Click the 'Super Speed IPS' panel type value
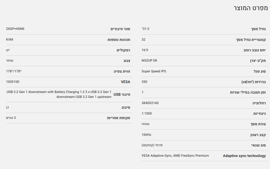This screenshot has width=270, height=169. pyautogui.click(x=154, y=71)
